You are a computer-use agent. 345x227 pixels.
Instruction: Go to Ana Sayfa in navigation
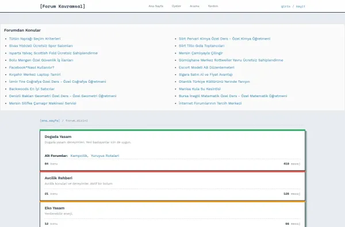pyautogui.click(x=156, y=6)
